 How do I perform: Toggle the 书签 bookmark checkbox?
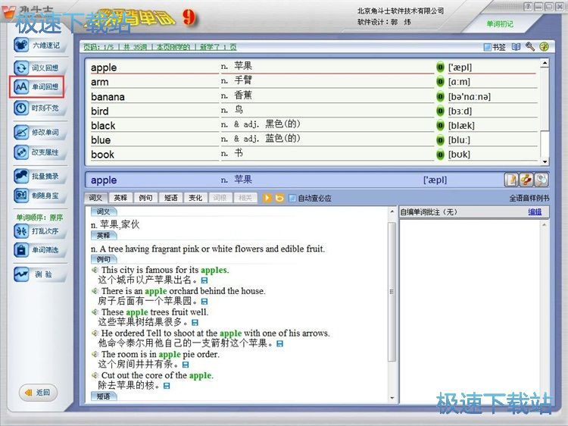point(487,47)
